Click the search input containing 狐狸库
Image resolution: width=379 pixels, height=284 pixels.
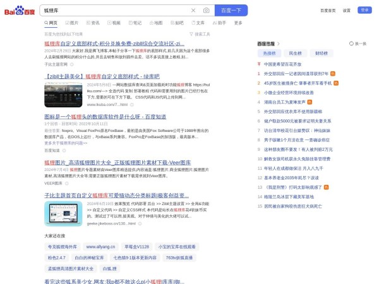[114, 11]
